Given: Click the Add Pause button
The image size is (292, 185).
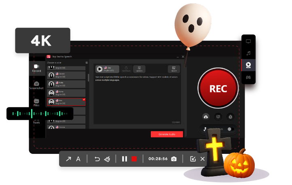Looking at the screenshot, I should pos(126,69).
